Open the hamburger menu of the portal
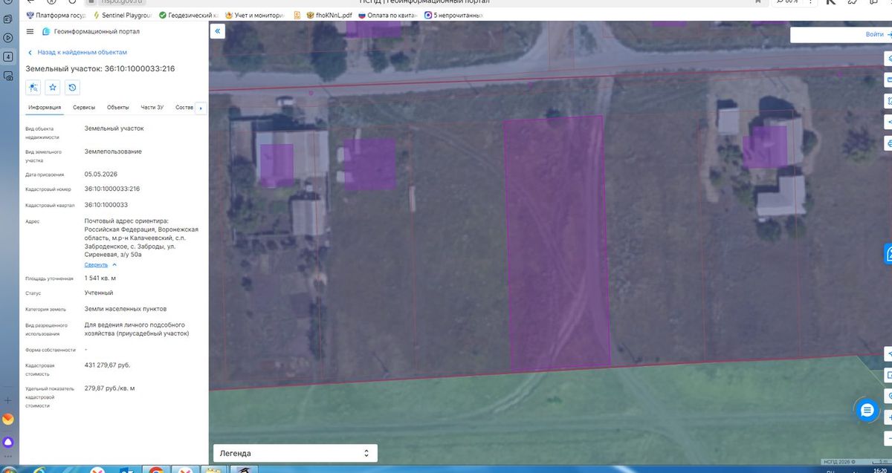 point(30,31)
